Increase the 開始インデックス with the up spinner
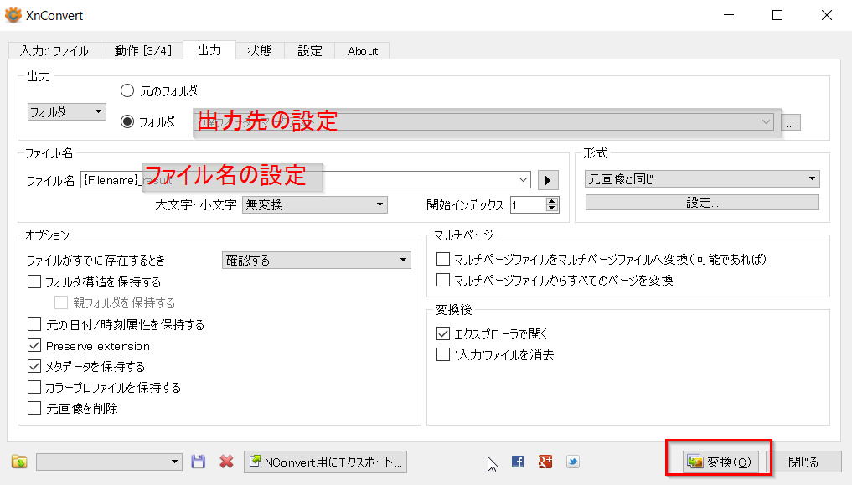The image size is (852, 485). tap(550, 200)
